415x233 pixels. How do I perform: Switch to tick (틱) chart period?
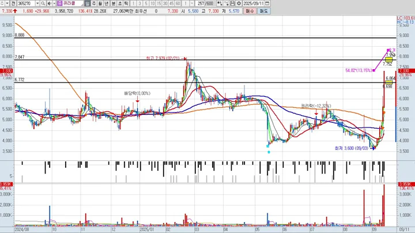point(126,3)
